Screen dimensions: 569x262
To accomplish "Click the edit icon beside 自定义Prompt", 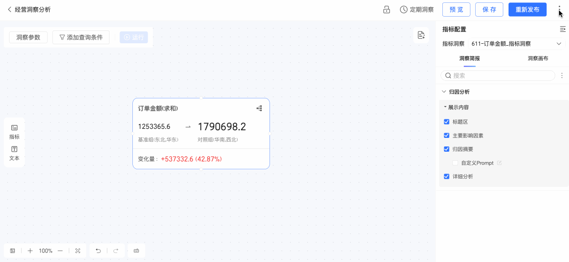I will pyautogui.click(x=499, y=163).
